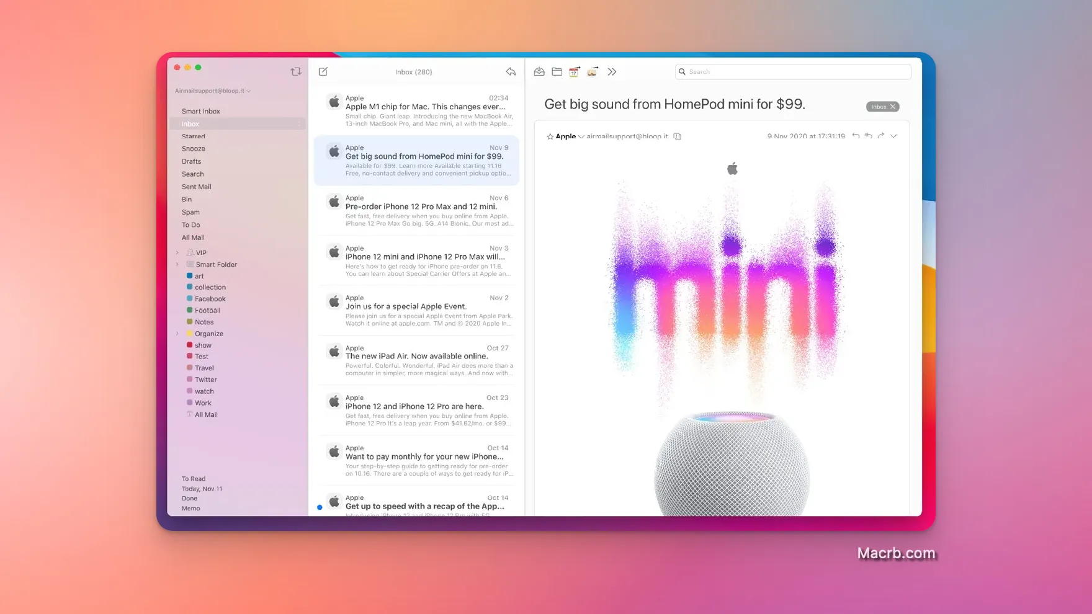This screenshot has height=614, width=1092.
Task: Archive the message using the tray icon
Action: coord(539,72)
